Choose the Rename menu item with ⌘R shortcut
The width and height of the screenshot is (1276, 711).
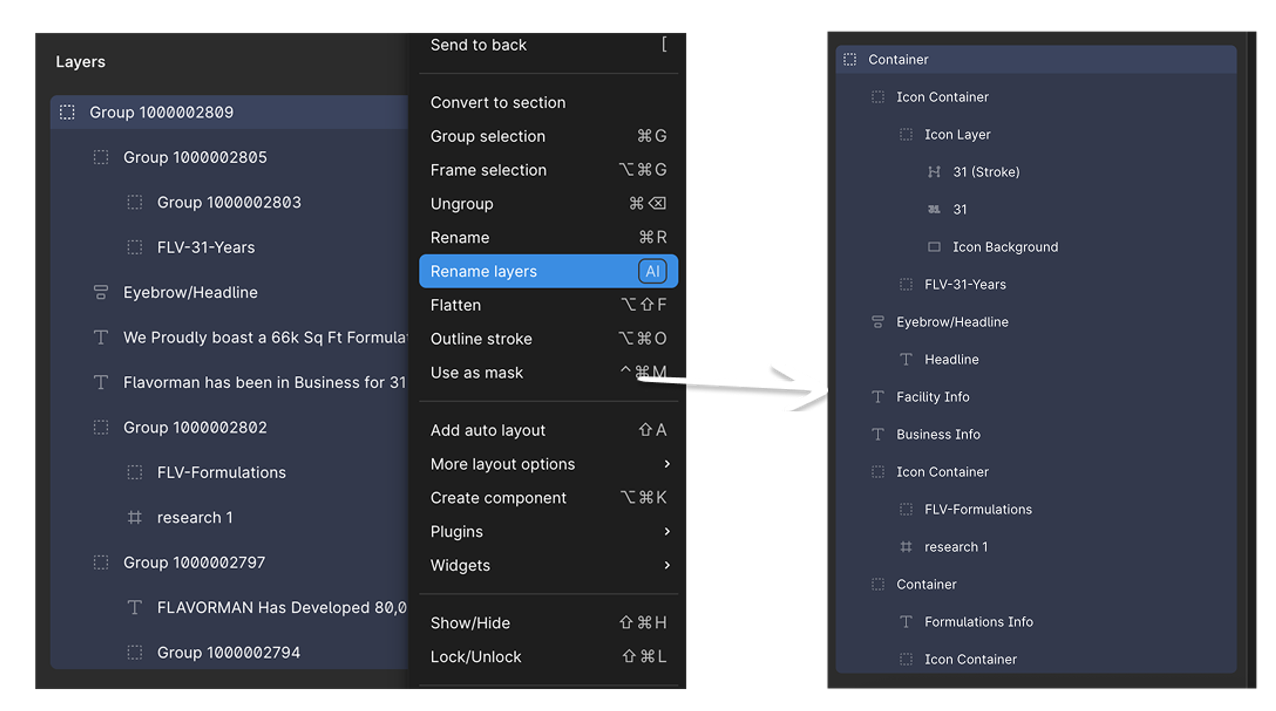click(x=548, y=237)
